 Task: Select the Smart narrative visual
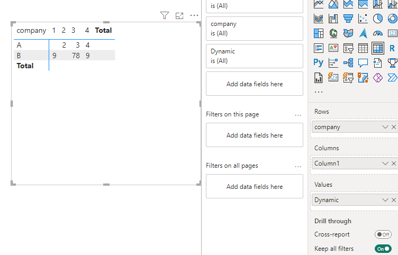tap(378, 62)
